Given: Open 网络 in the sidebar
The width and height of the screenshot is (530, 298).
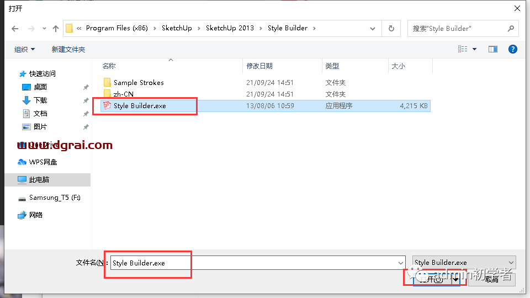Looking at the screenshot, I should pos(36,215).
